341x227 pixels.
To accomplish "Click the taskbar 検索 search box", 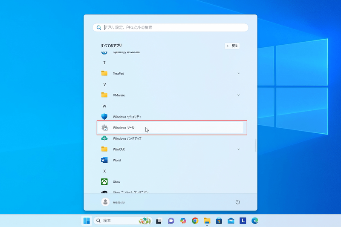I will (123, 221).
